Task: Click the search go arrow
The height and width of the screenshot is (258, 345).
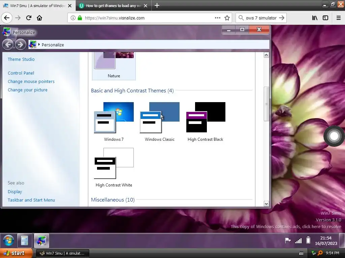Action: point(282,18)
